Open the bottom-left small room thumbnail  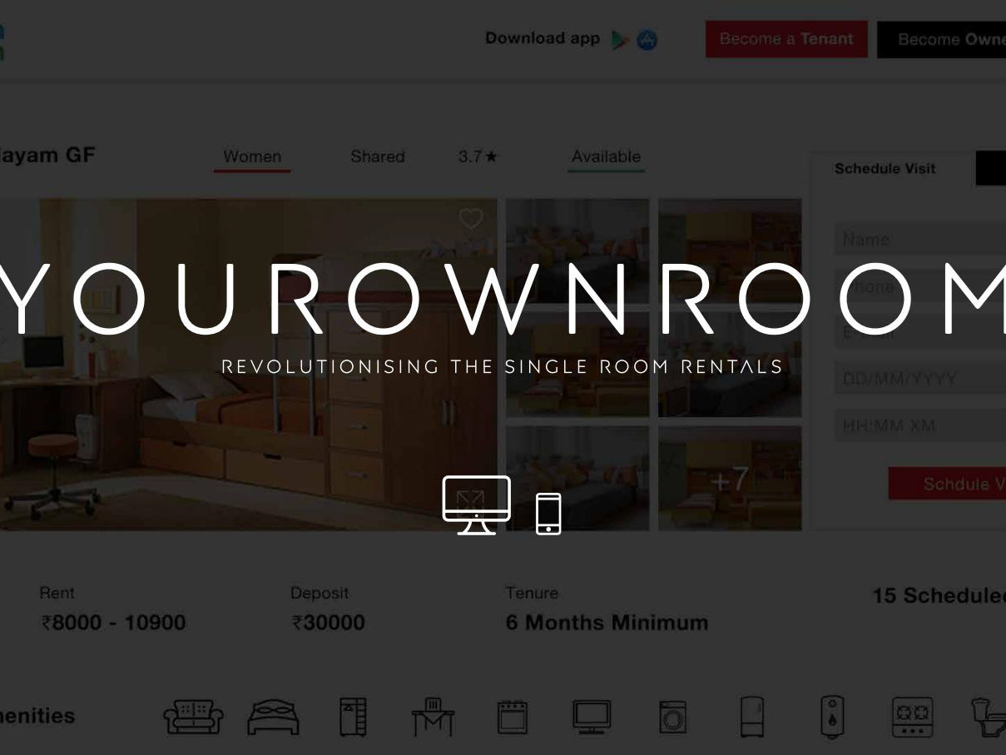coord(577,479)
